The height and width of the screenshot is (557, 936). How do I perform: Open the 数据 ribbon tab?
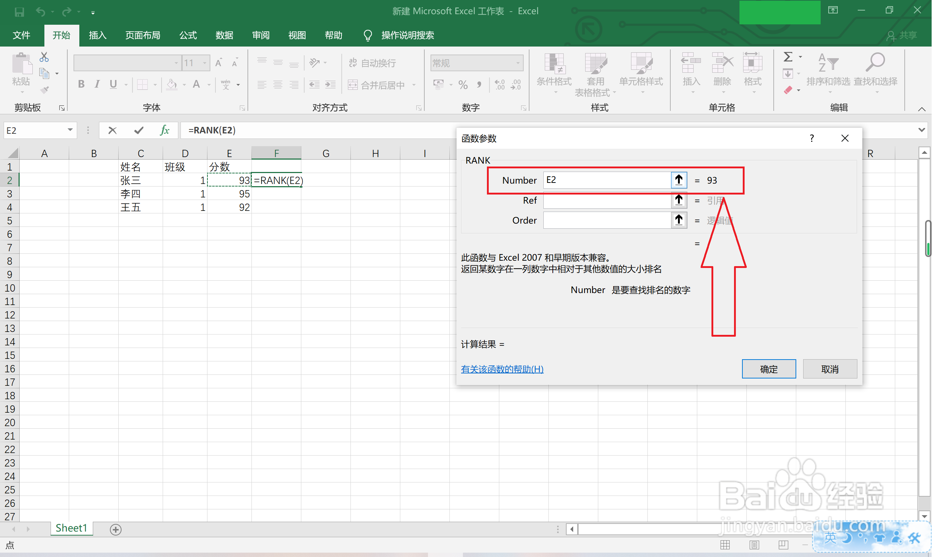coord(224,35)
